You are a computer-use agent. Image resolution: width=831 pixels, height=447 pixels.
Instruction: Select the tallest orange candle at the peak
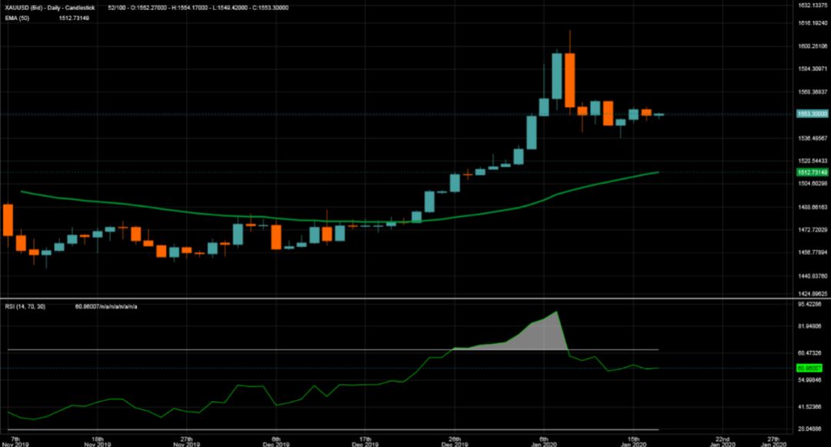tap(569, 81)
